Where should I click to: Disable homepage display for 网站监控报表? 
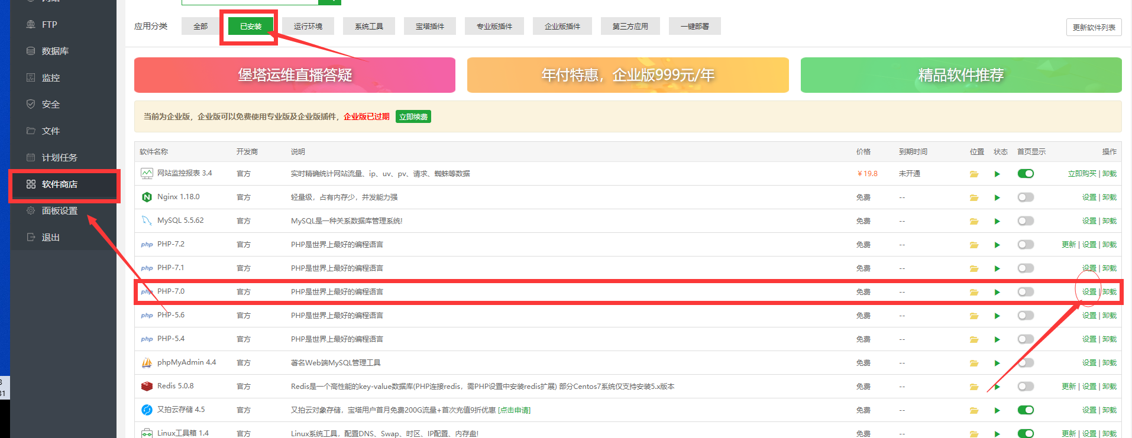[1026, 173]
